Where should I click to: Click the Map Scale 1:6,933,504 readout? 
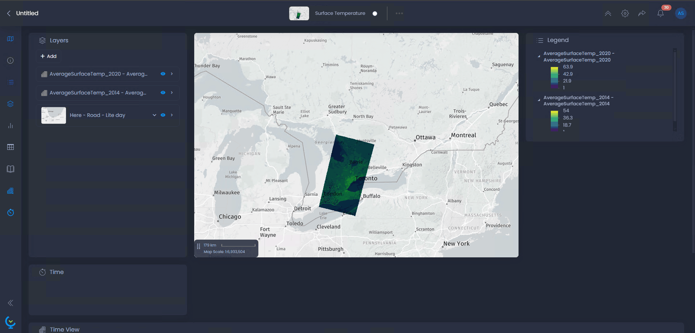(224, 252)
